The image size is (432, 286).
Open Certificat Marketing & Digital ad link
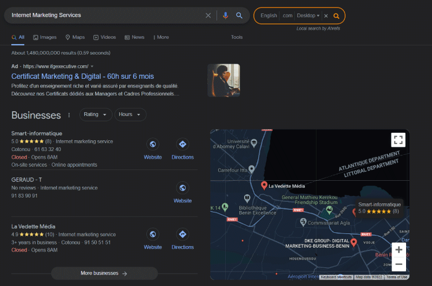pos(83,76)
